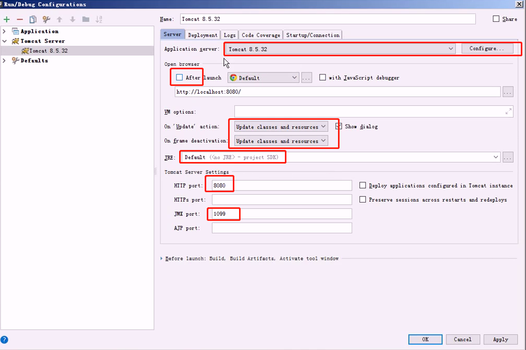526x350 pixels.
Task: Expand the Defaults tree node
Action: click(4, 60)
